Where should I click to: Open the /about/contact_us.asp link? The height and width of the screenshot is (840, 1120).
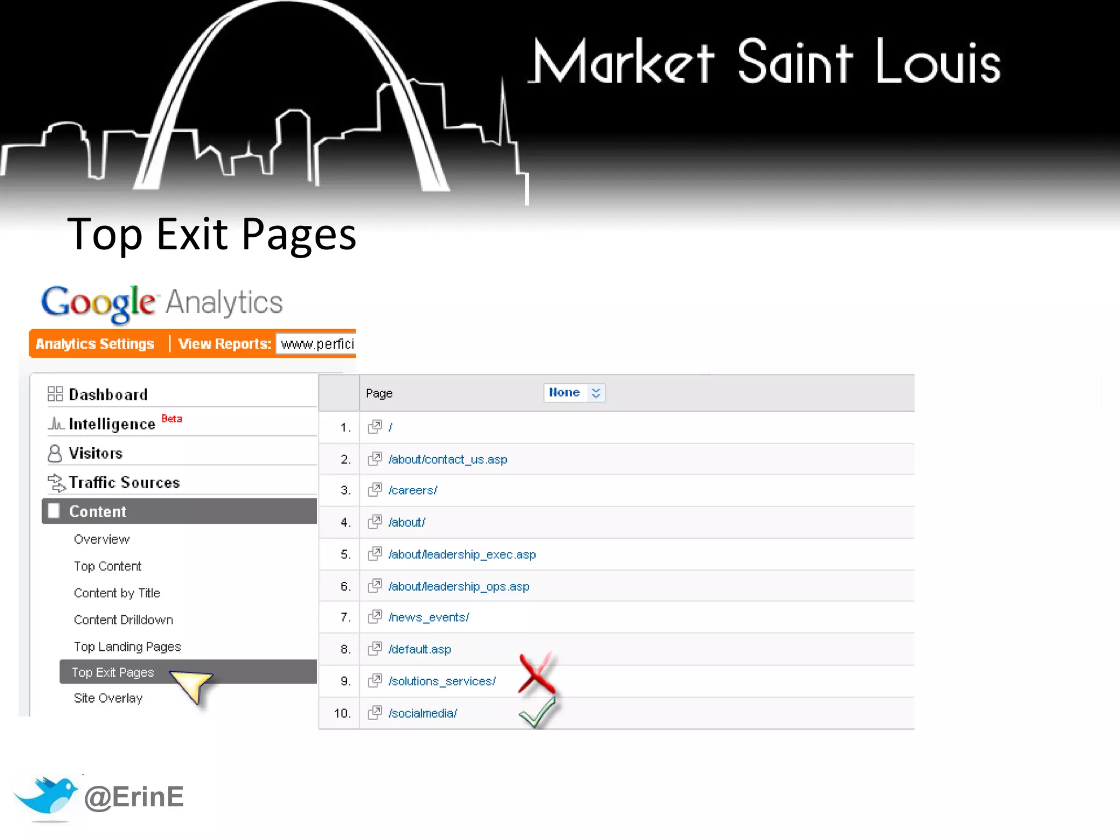tap(448, 459)
